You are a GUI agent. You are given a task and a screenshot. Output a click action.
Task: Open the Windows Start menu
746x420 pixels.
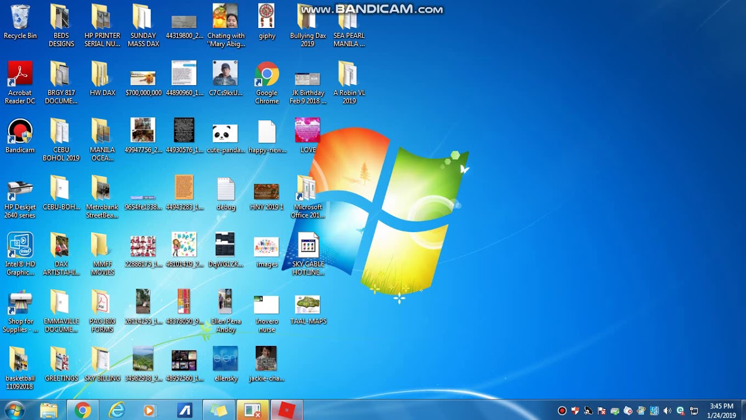(15, 410)
